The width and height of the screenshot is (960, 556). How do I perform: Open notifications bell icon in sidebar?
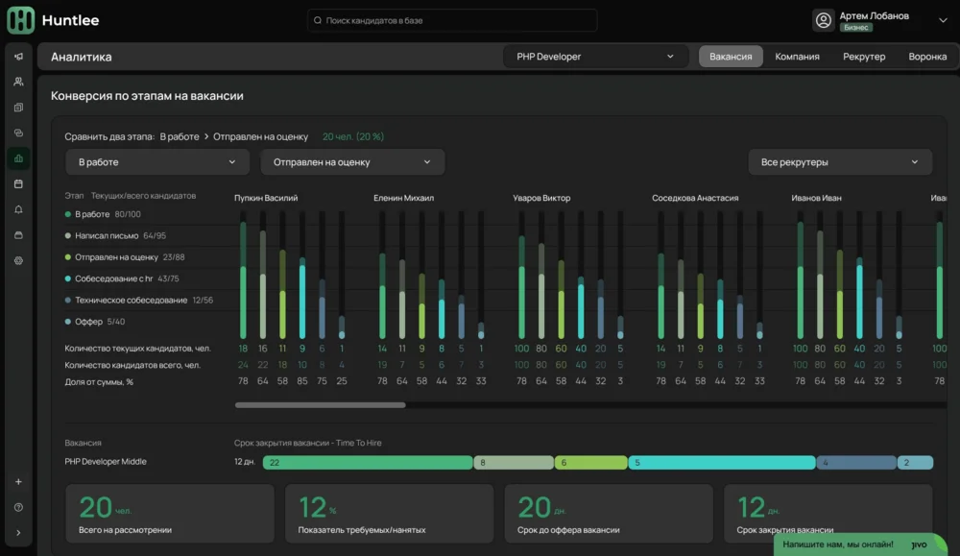pyautogui.click(x=18, y=209)
